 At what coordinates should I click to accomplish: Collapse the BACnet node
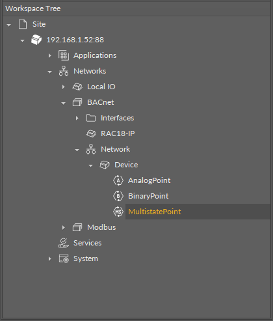click(x=63, y=103)
